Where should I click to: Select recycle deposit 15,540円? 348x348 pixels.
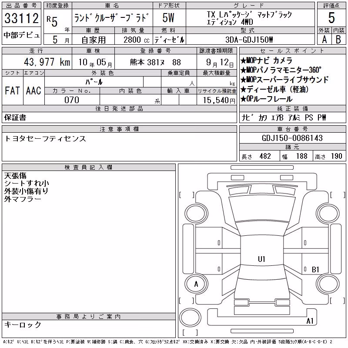point(219,100)
